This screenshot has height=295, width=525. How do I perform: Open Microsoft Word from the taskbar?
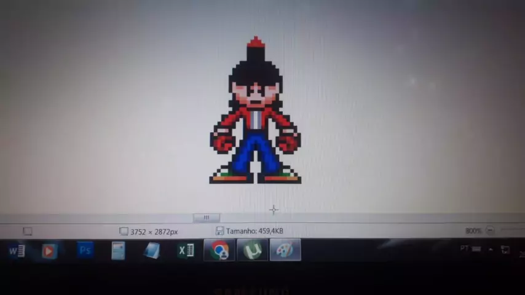coord(17,251)
